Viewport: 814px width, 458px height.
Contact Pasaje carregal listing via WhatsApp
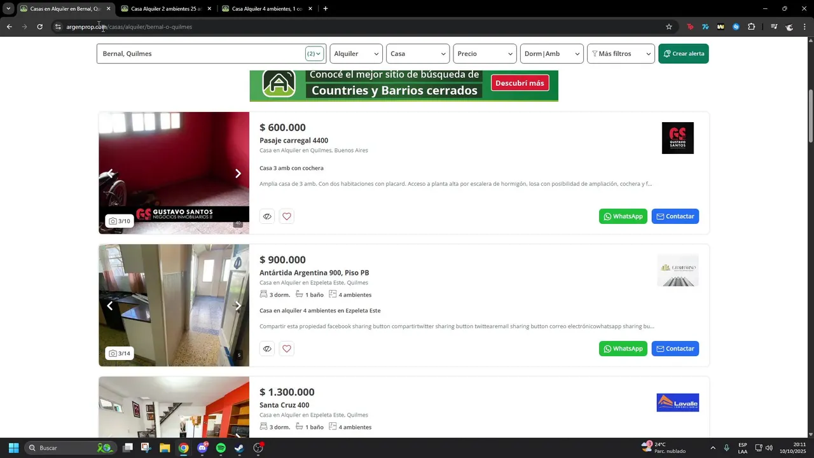623,216
